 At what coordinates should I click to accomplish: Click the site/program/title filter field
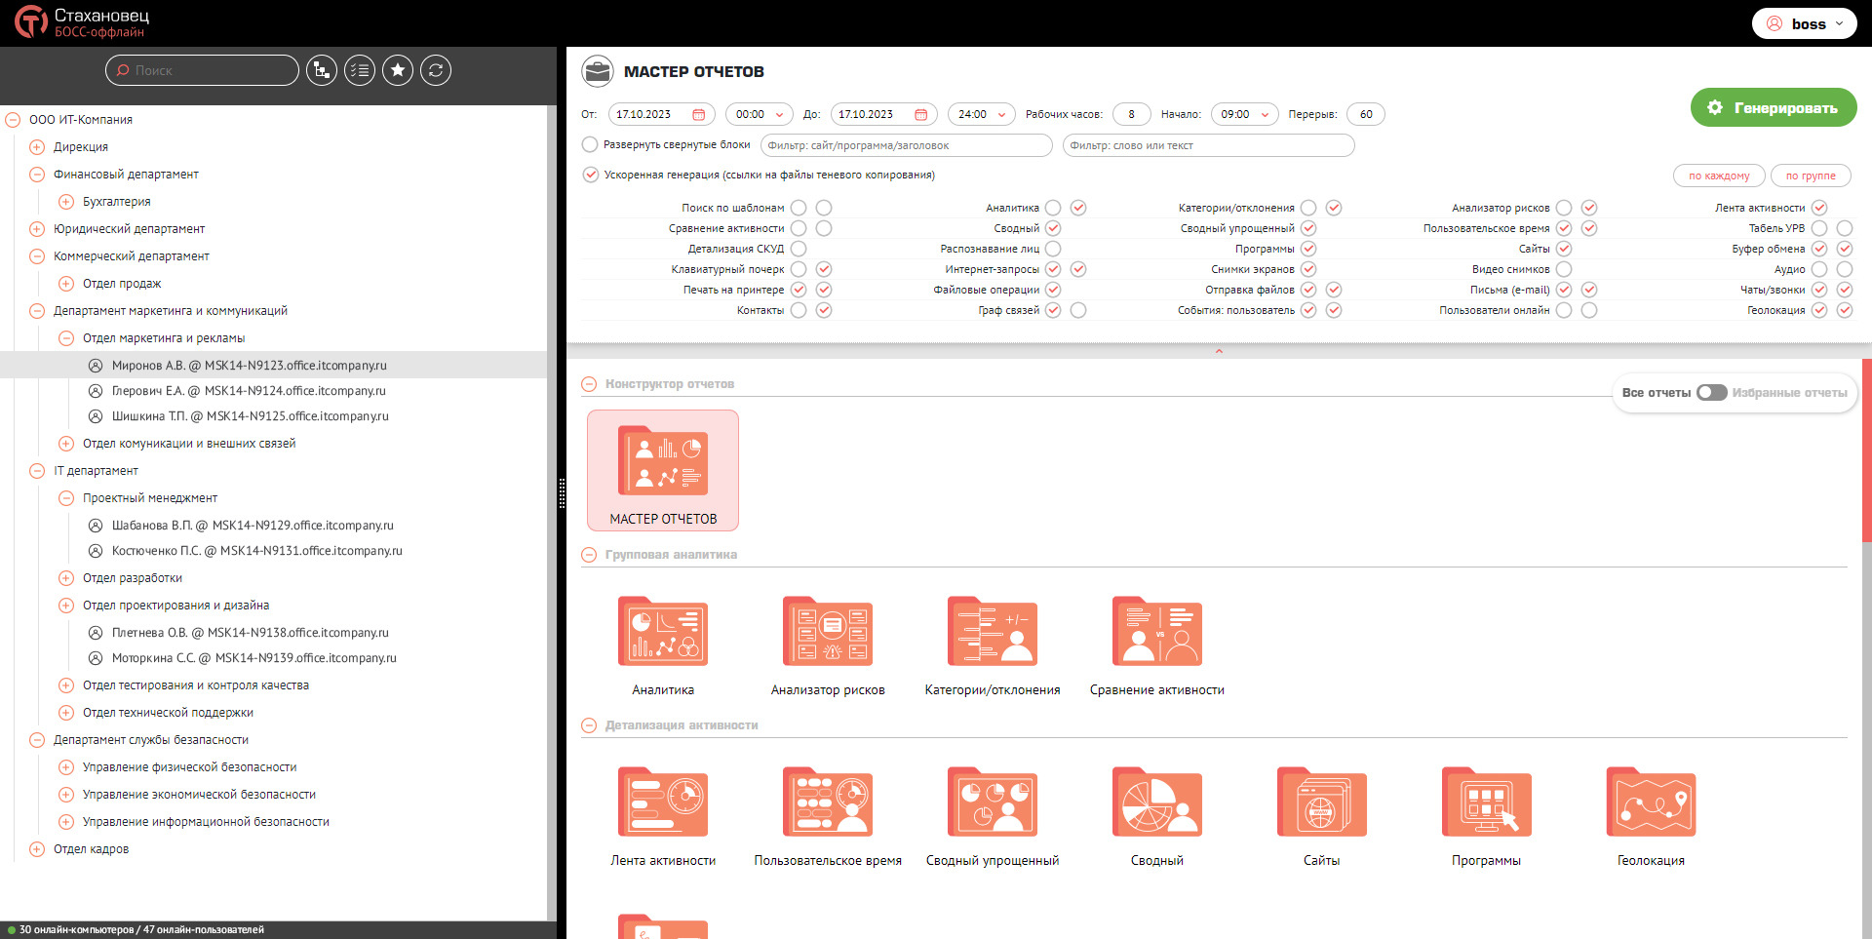point(907,145)
